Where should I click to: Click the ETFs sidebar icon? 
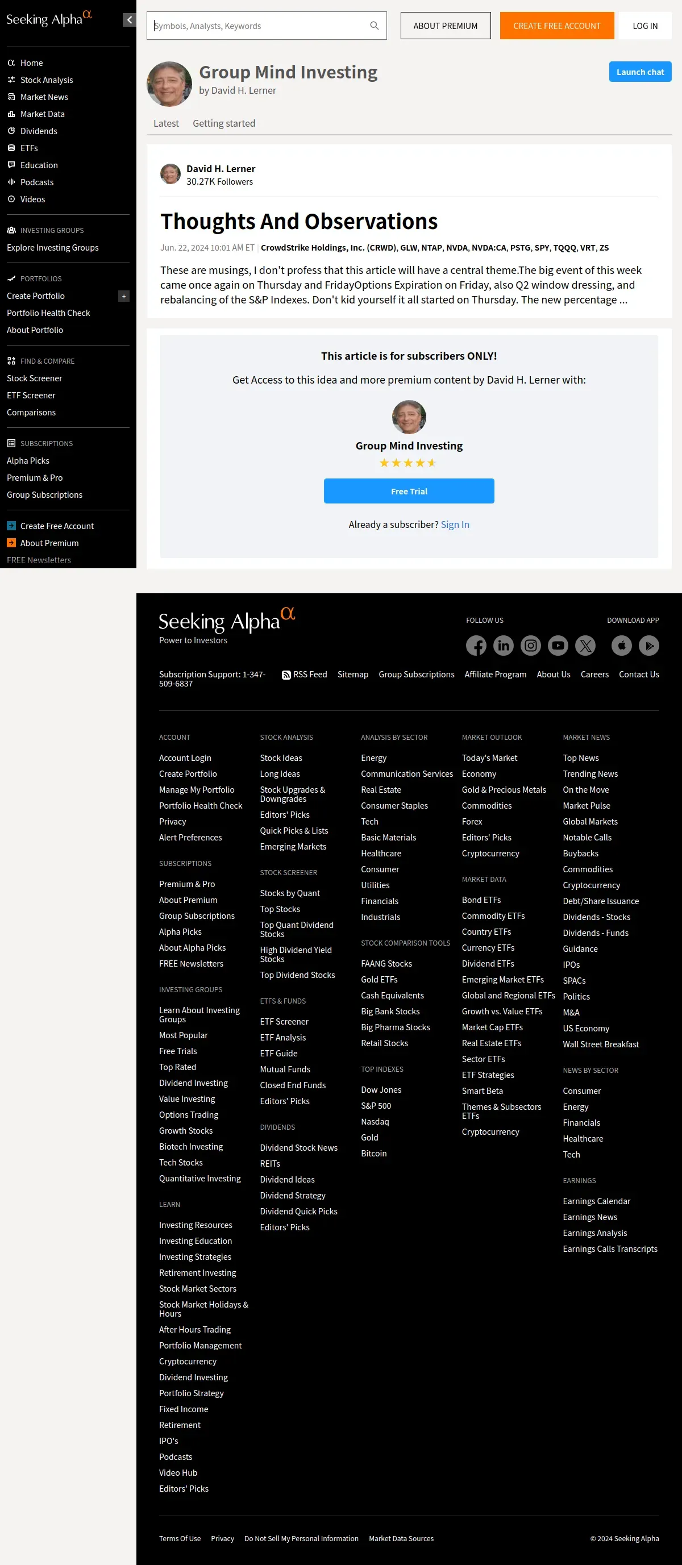click(x=11, y=148)
